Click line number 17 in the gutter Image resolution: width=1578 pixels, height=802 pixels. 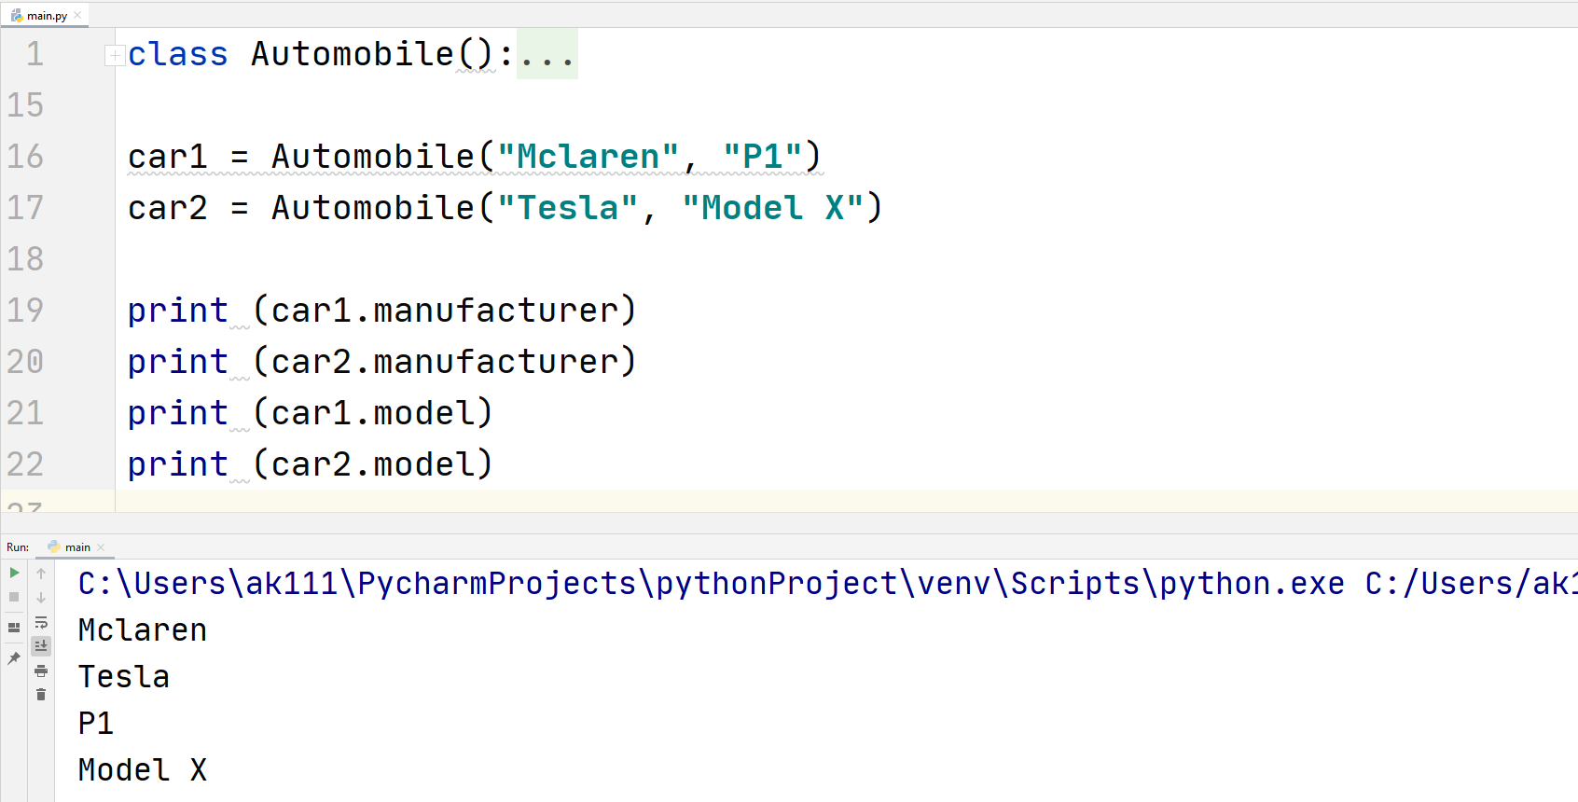(x=26, y=207)
